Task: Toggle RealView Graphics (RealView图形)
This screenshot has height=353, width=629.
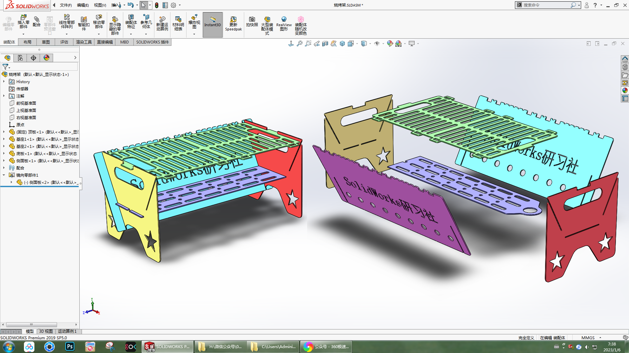Action: (284, 23)
